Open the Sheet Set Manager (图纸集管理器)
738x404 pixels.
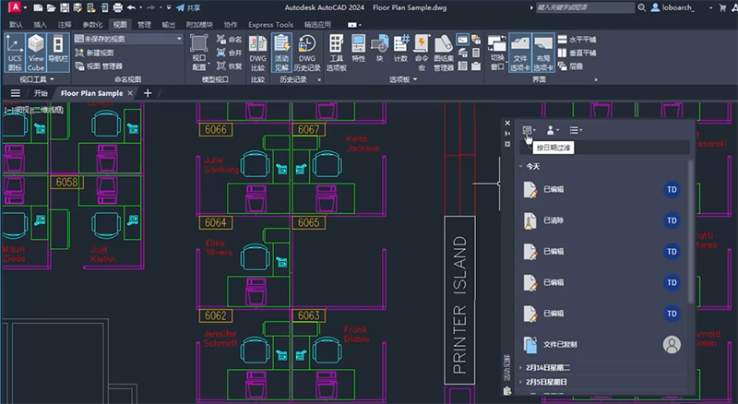[x=444, y=52]
